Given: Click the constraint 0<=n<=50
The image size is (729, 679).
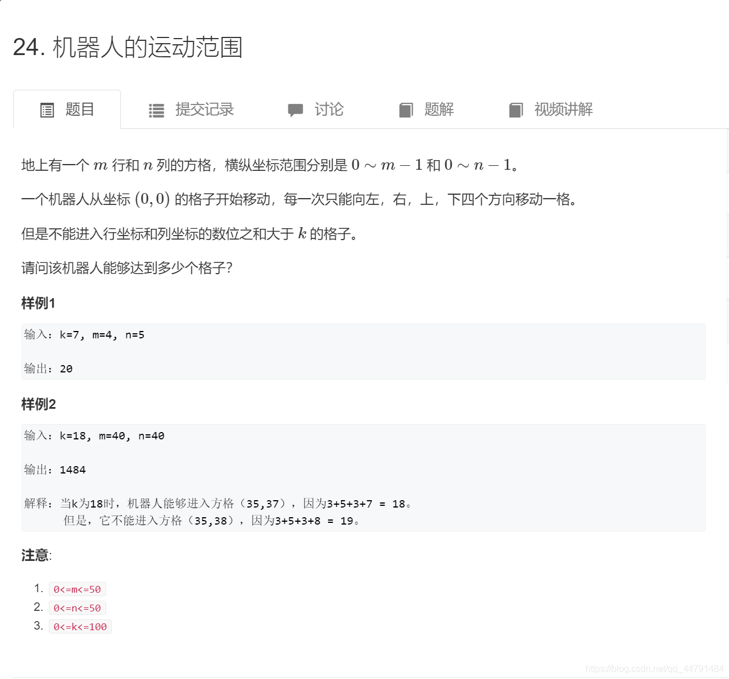Looking at the screenshot, I should pyautogui.click(x=77, y=608).
